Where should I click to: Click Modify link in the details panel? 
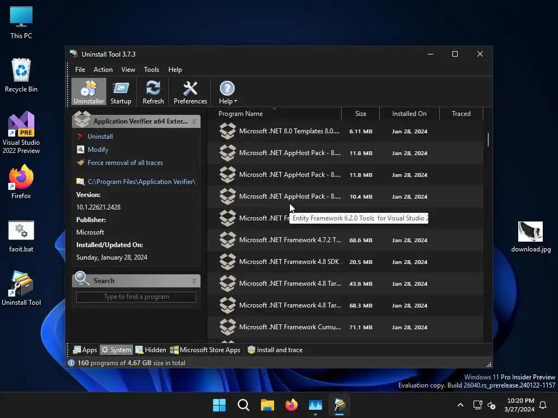pos(98,150)
